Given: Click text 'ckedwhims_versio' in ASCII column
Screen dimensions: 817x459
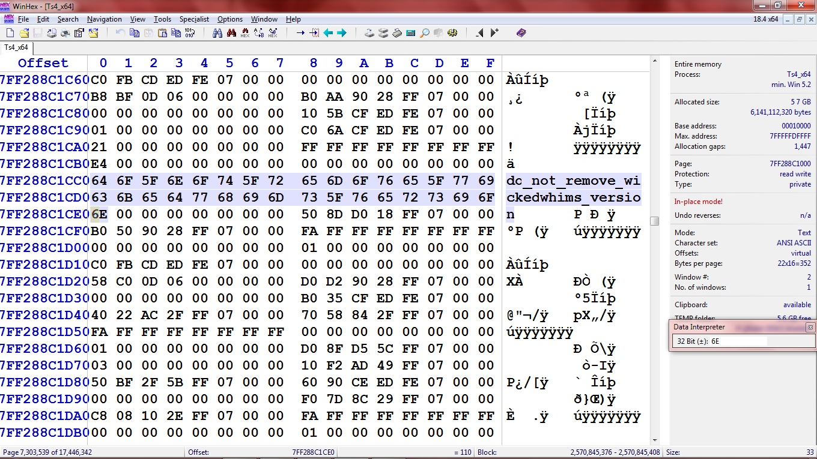Looking at the screenshot, I should tap(574, 197).
